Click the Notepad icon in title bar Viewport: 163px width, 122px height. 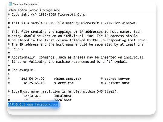(11, 4)
